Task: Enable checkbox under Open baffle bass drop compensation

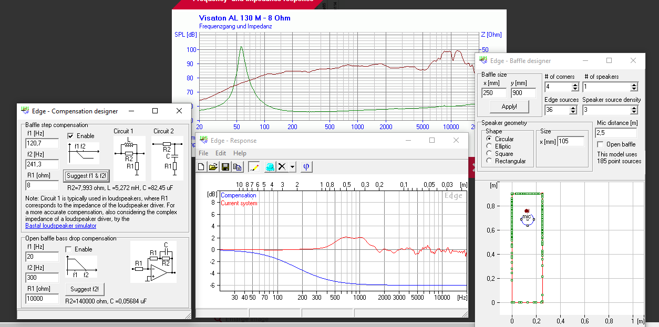Action: pos(69,249)
